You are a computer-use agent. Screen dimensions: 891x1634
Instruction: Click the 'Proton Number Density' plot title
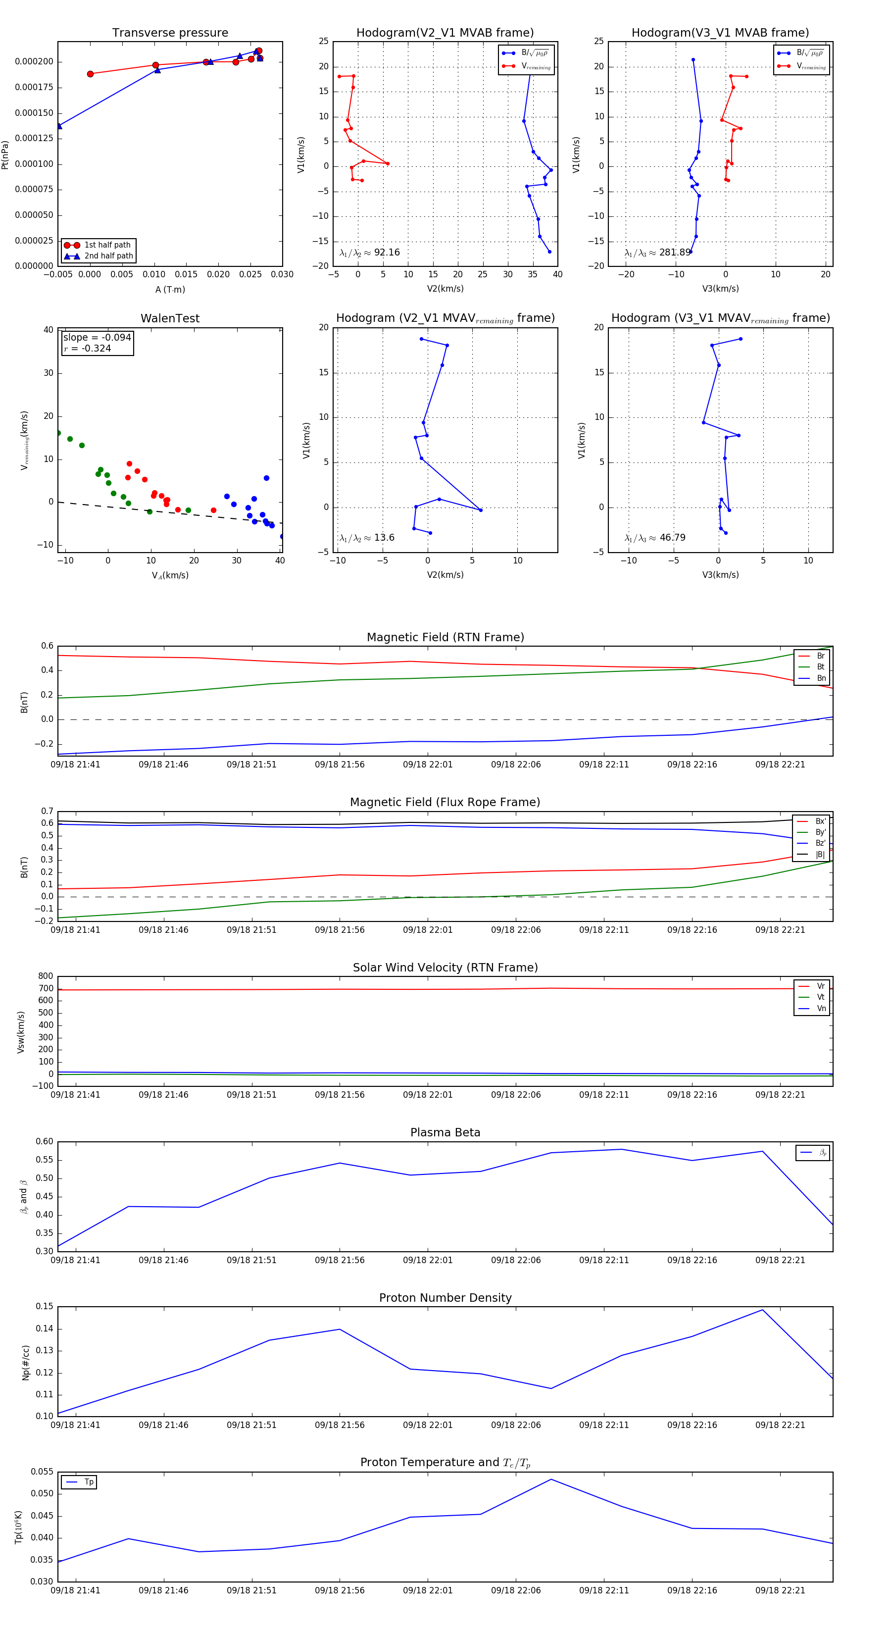[445, 1297]
